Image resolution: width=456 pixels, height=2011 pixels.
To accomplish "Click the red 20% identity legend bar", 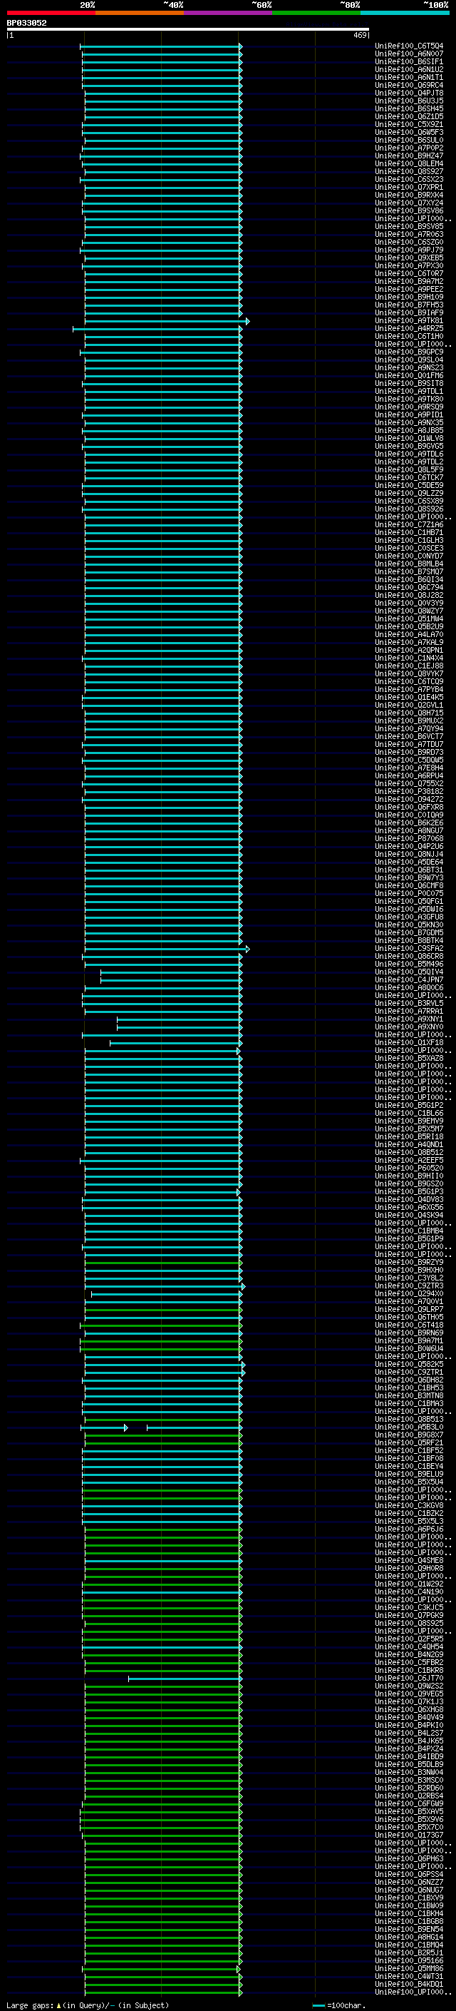I will [x=51, y=13].
